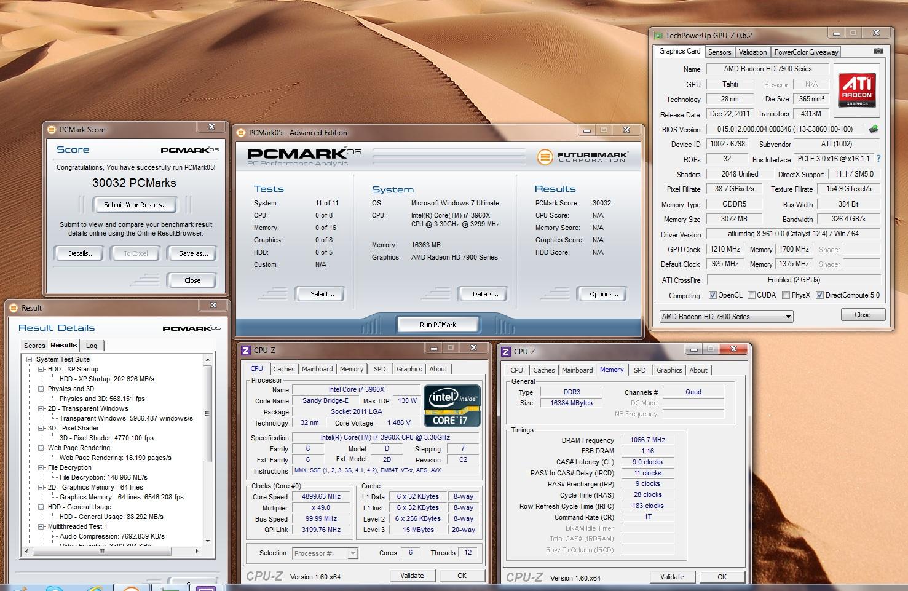Click the 30032 PCMarks score text

(134, 183)
